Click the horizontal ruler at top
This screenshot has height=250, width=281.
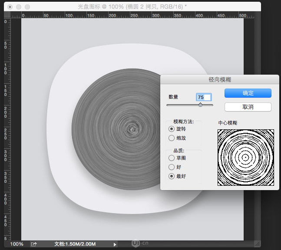(130, 15)
